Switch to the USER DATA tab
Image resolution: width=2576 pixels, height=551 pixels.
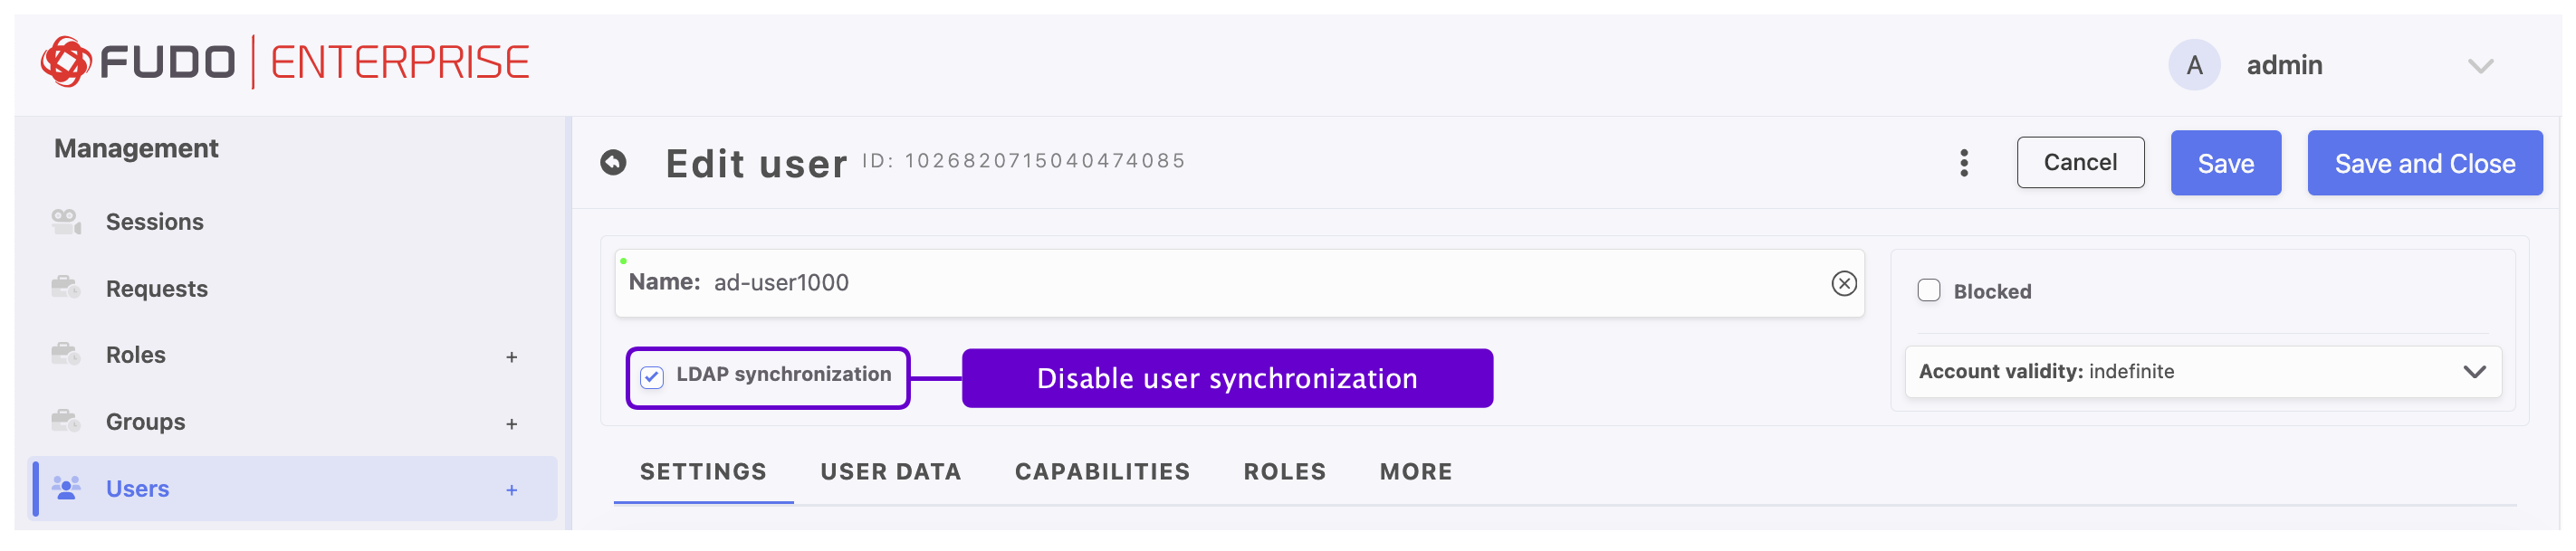[x=890, y=472]
